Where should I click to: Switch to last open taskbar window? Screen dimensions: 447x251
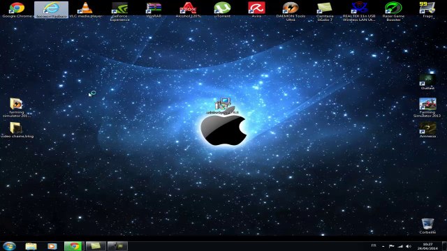pyautogui.click(x=117, y=246)
